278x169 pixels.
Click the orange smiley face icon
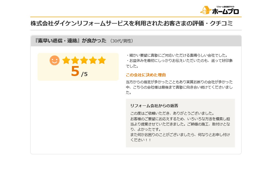pyautogui.click(x=54, y=60)
